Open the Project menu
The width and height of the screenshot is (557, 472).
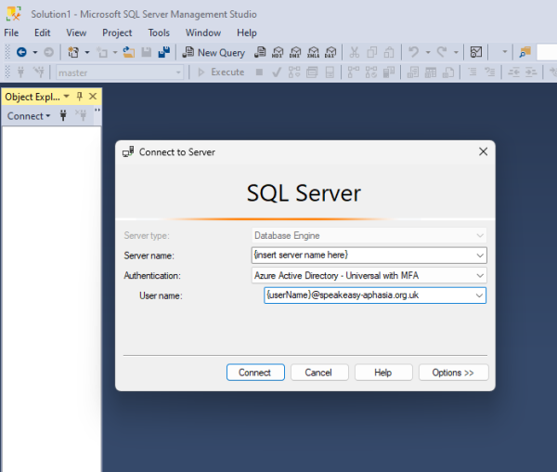pos(117,33)
